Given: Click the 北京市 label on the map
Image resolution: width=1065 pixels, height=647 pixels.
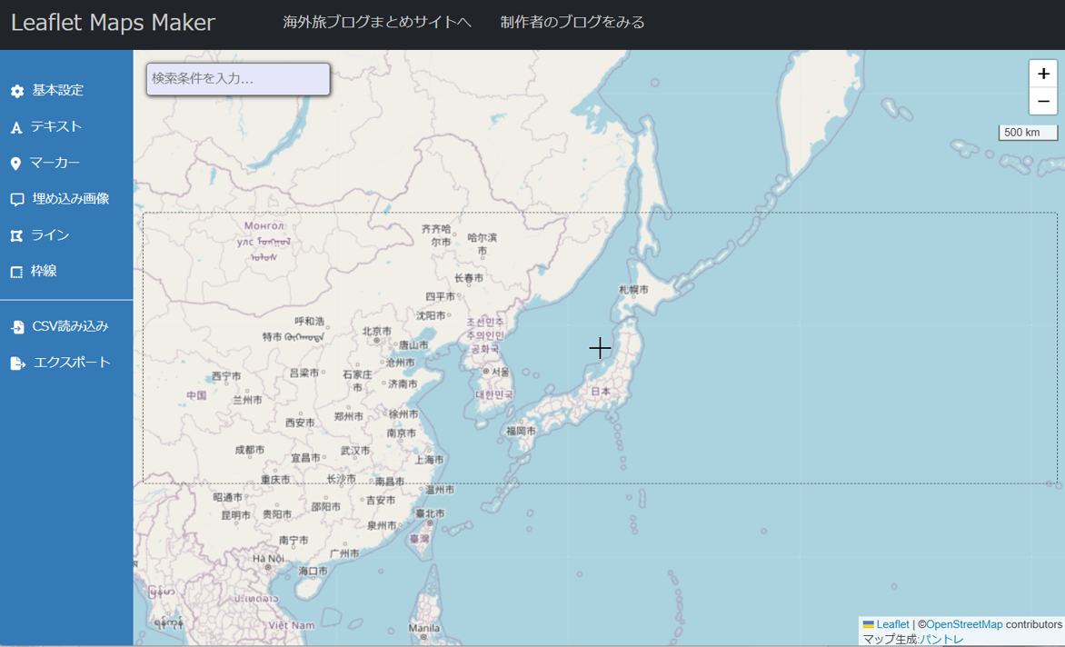Looking at the screenshot, I should point(376,332).
